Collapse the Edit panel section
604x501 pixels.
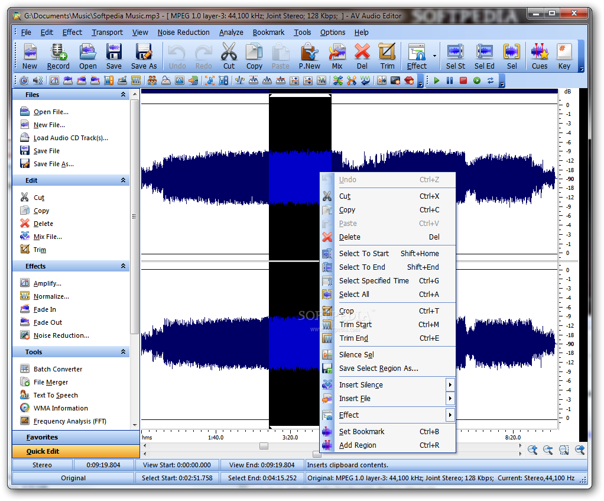124,180
